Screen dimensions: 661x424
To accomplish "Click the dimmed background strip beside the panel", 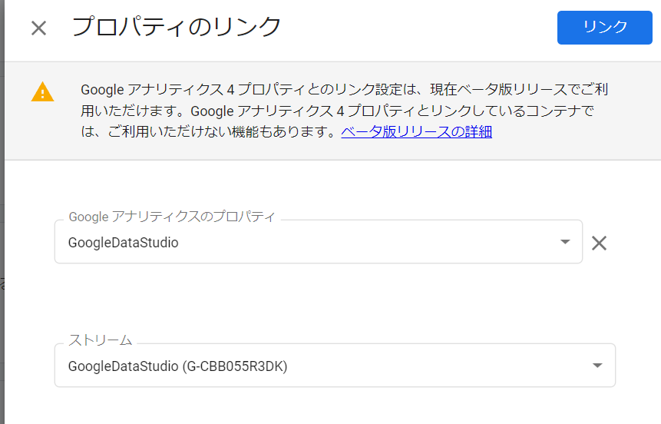I will (2, 212).
